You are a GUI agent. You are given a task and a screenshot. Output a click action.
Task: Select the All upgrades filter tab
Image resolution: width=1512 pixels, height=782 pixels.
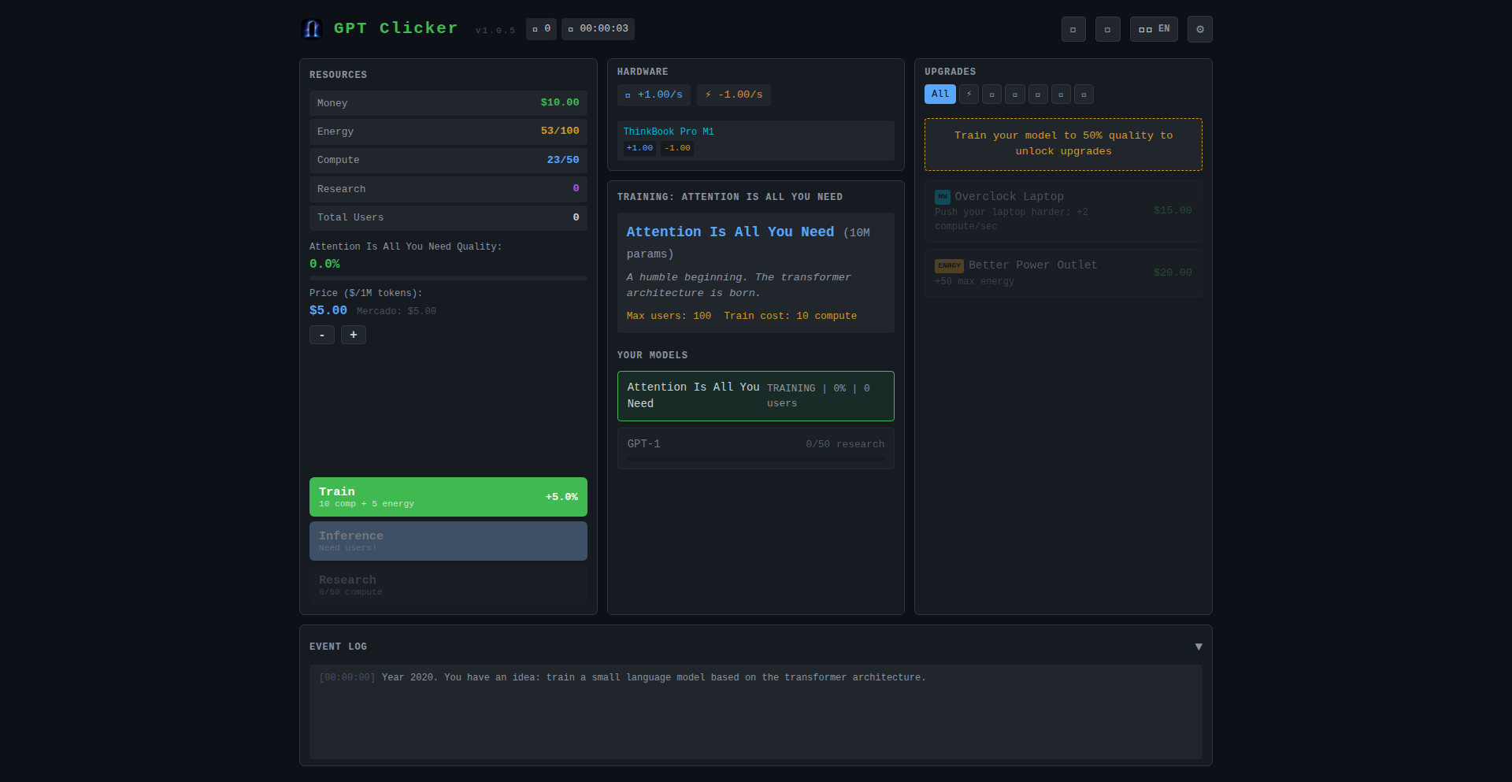(x=939, y=95)
